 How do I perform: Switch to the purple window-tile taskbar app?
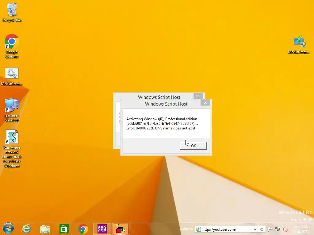[102, 229]
